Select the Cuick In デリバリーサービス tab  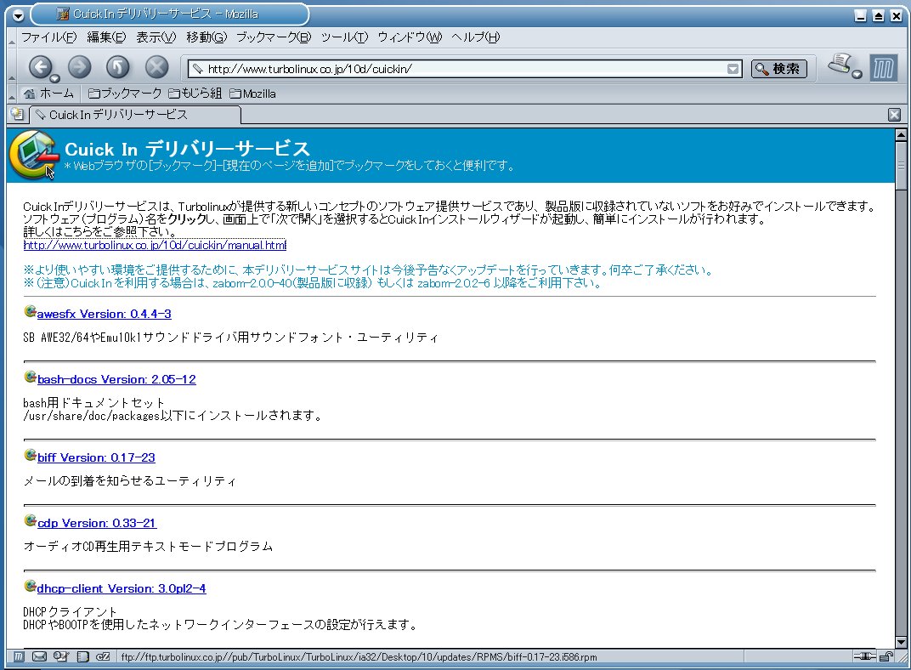click(x=135, y=115)
